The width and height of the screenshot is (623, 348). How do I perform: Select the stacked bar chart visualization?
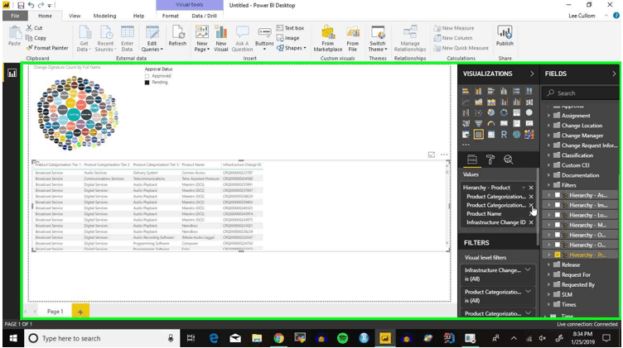[466, 91]
